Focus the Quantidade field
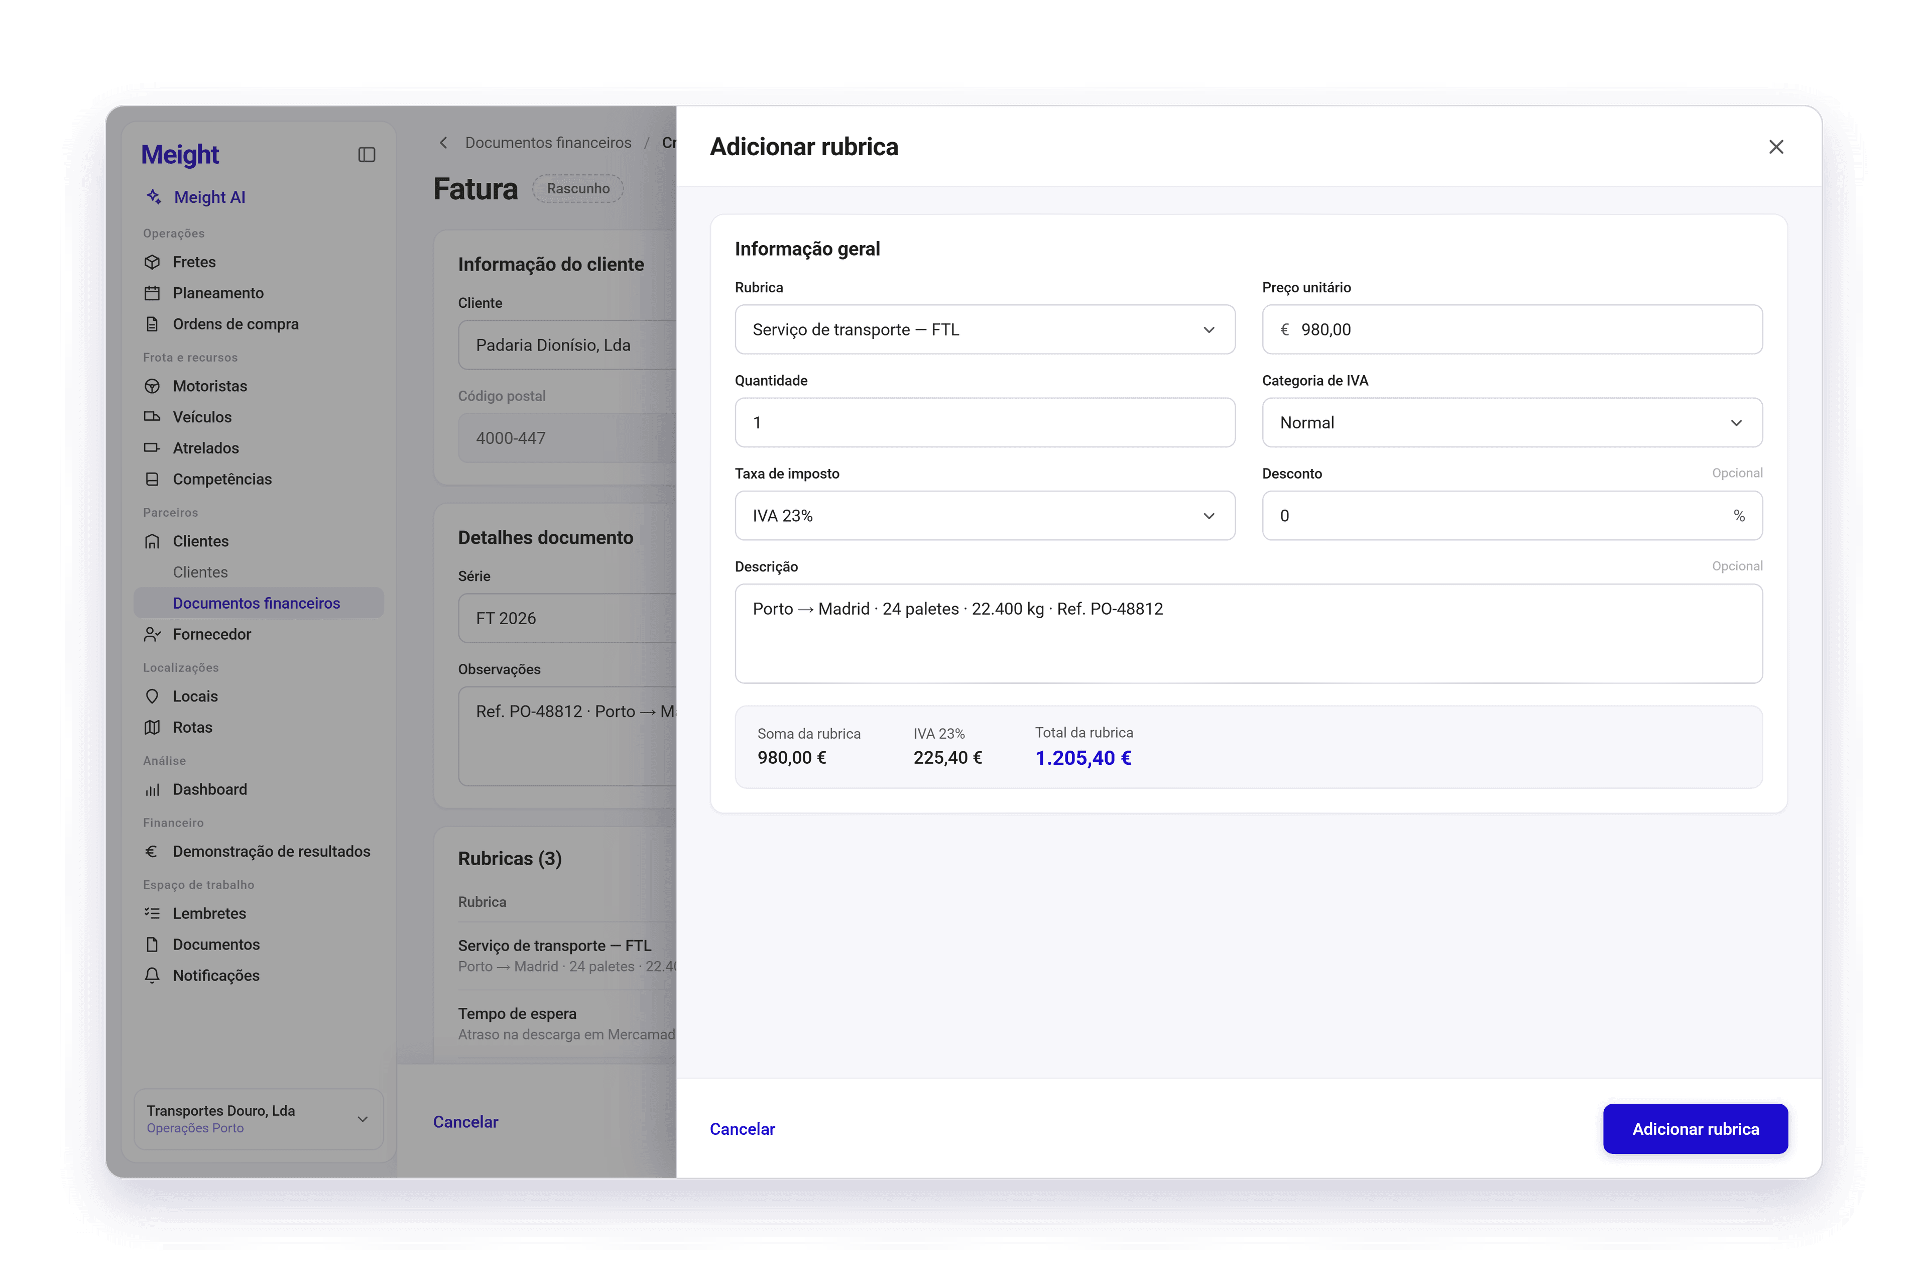 coord(985,422)
